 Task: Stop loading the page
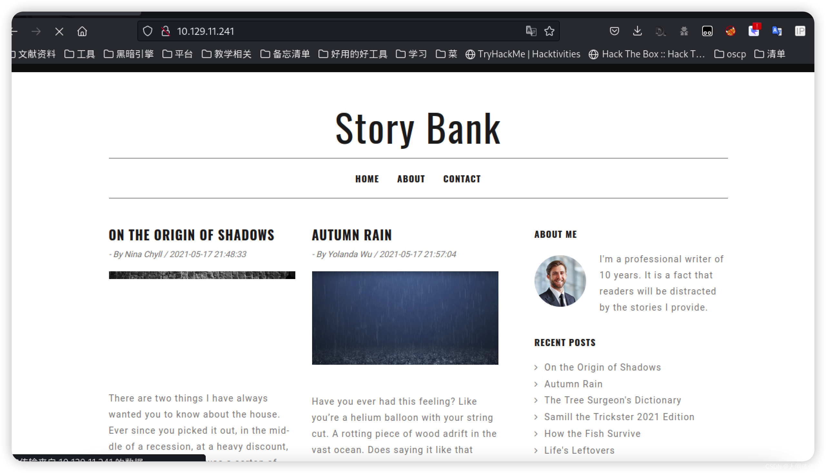tap(59, 32)
